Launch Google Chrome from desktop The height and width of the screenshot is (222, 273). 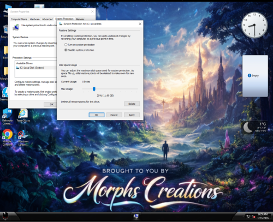[7, 137]
